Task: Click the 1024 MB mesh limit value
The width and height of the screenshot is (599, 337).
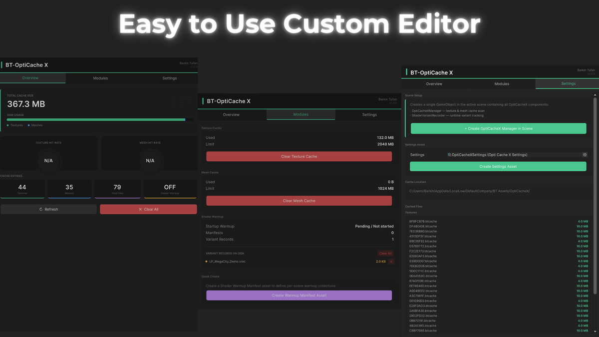Action: point(385,189)
